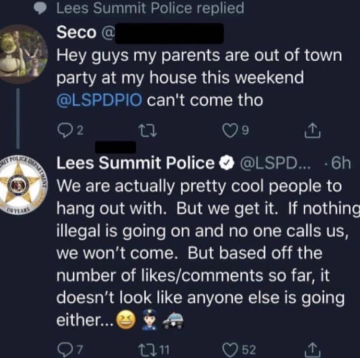Open the @LSPDPIO mention link
Image resolution: width=360 pixels, height=358 pixels.
coord(99,100)
